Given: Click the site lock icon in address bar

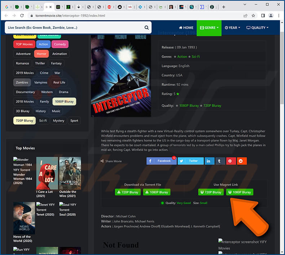Looking at the screenshot, I should point(32,16).
